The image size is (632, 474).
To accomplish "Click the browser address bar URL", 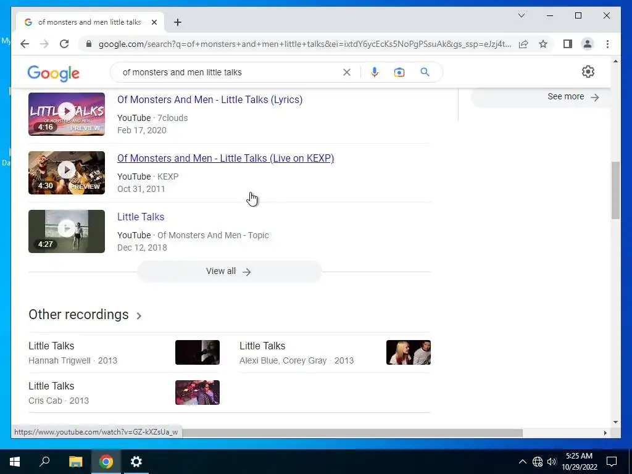I will click(x=305, y=44).
